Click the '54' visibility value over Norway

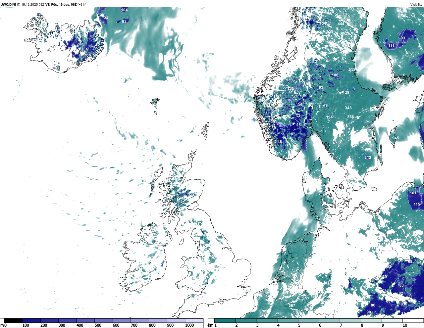[x=300, y=104]
